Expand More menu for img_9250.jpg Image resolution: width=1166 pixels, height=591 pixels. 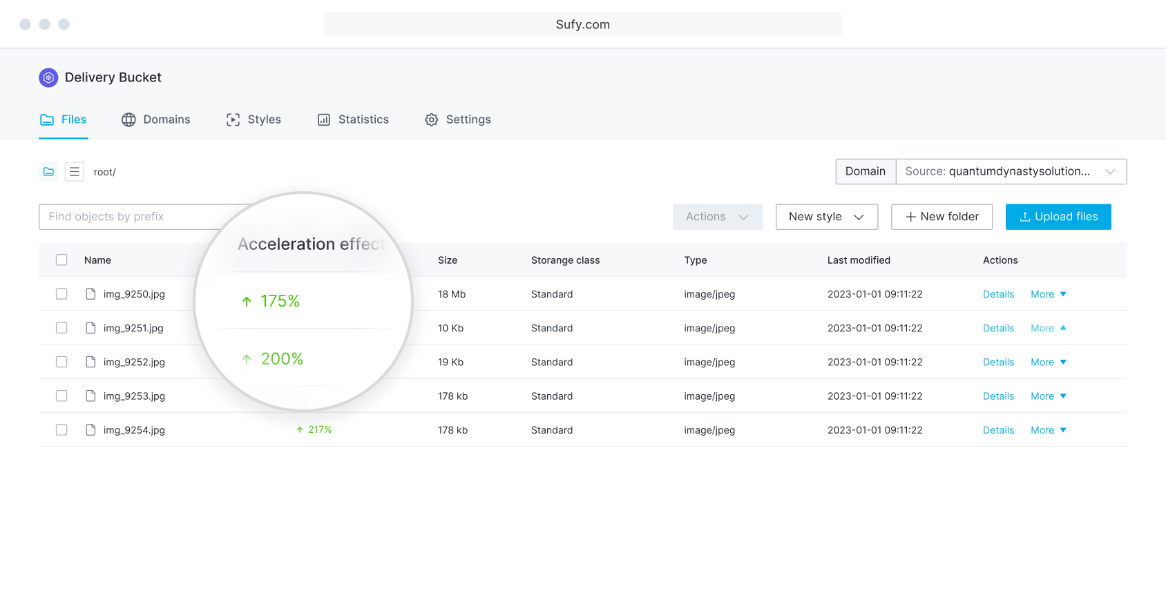coord(1049,294)
